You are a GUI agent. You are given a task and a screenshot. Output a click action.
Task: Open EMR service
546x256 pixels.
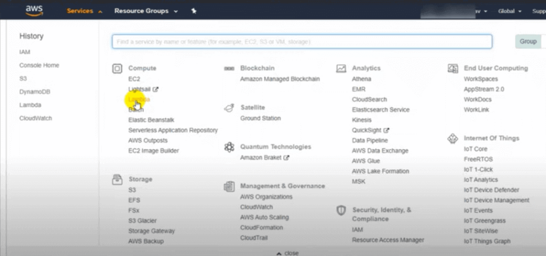tap(359, 89)
